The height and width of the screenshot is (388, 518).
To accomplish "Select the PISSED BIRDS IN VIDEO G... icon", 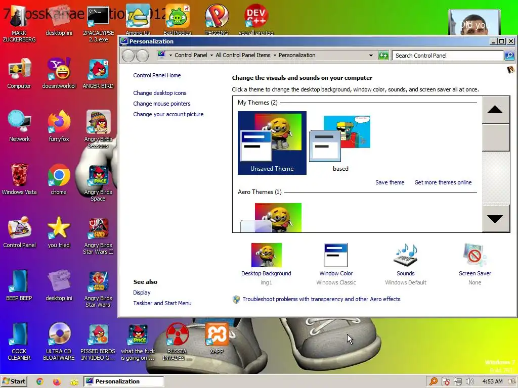I will [98, 342].
